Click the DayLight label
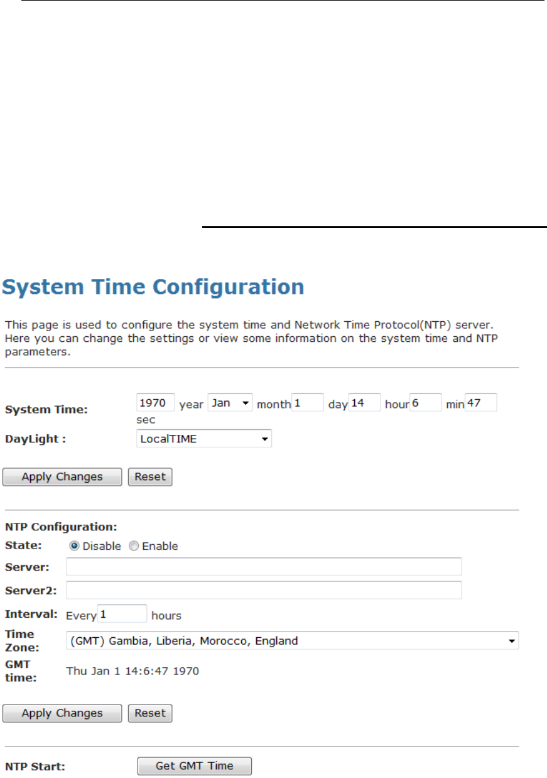547x778 pixels. click(x=35, y=439)
